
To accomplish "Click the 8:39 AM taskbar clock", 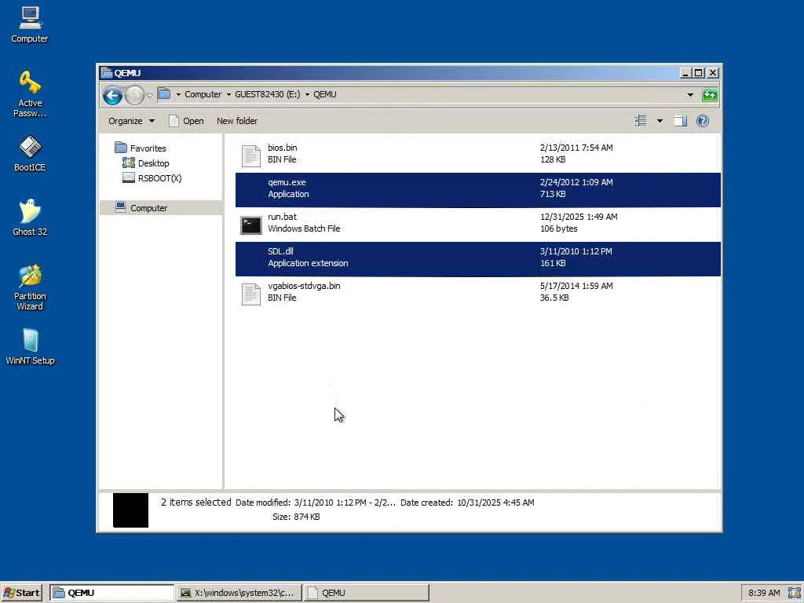I will 764,593.
